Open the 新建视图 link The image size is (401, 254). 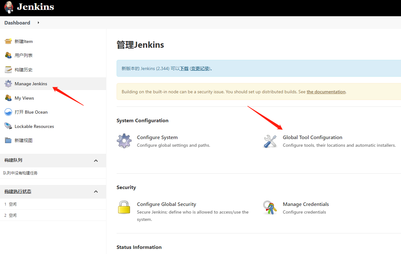tap(24, 140)
